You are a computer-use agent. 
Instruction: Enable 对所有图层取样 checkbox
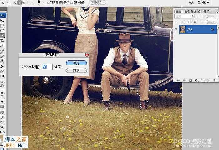48,3
